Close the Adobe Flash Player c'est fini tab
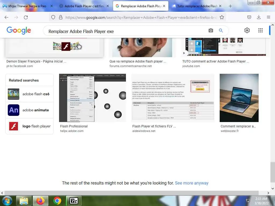275x206 pixels. tap(108, 6)
